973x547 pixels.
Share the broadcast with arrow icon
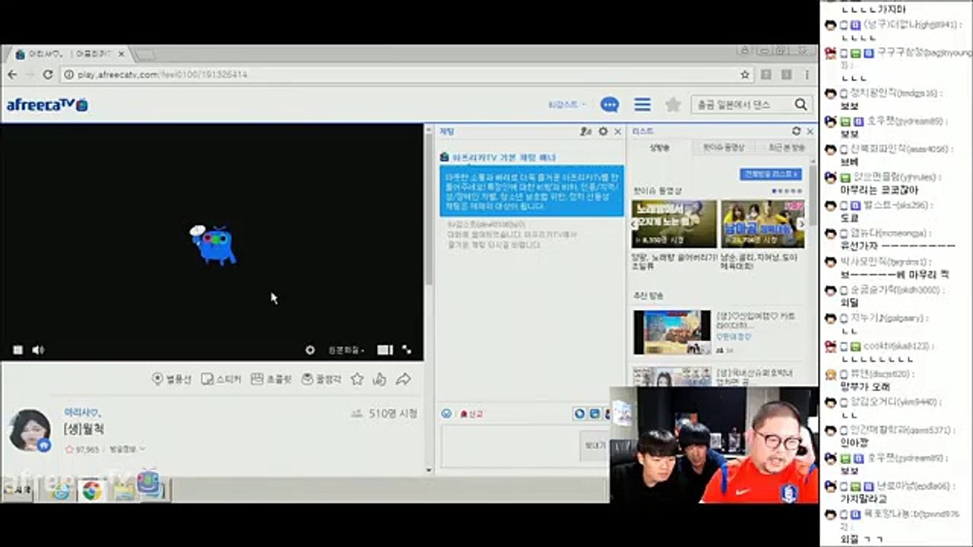coord(404,378)
